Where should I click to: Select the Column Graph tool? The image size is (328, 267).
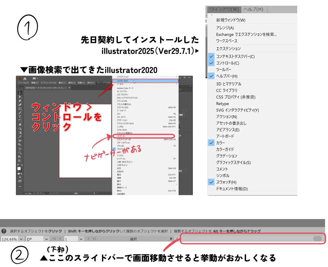point(20,157)
